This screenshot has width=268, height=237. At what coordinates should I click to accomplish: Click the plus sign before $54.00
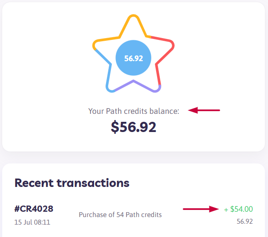(226, 210)
